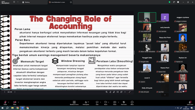The height and width of the screenshot is (110, 195).
Task: Select Panggih Dafa participant tile
Action: (x=147, y=58)
